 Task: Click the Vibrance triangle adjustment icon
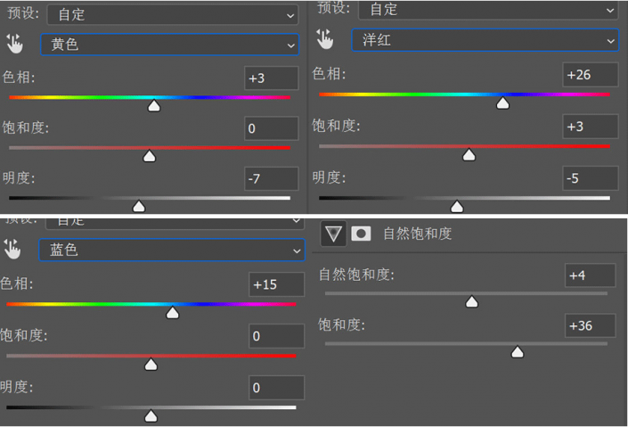coord(333,234)
